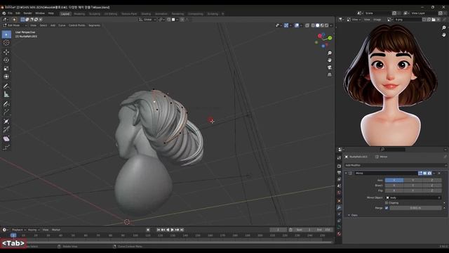Select the Measure tool
The width and height of the screenshot is (449, 253).
pyautogui.click(x=6, y=94)
